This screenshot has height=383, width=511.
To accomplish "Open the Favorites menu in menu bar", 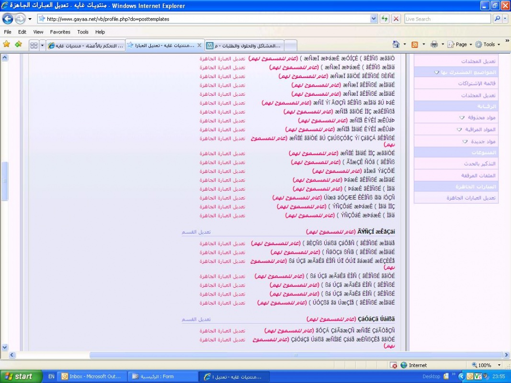I will [x=60, y=32].
